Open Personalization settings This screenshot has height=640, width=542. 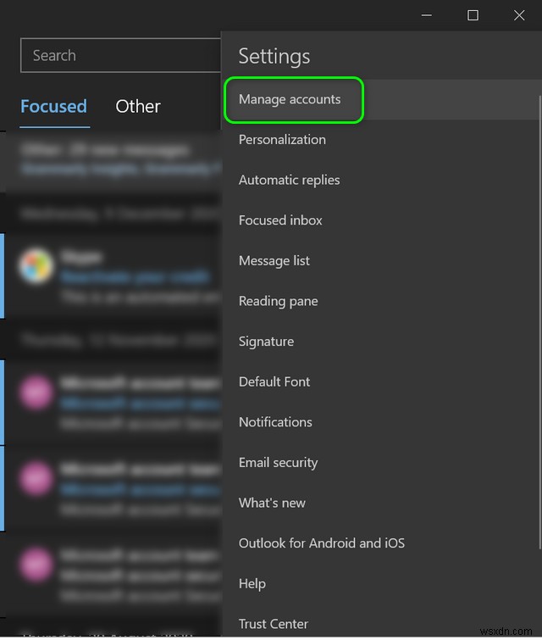click(x=282, y=140)
